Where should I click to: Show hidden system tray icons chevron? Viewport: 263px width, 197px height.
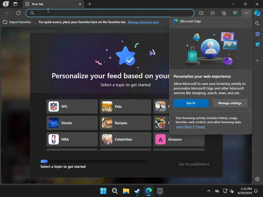coord(209,191)
